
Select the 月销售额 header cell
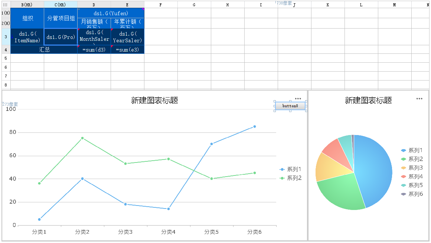(94, 23)
